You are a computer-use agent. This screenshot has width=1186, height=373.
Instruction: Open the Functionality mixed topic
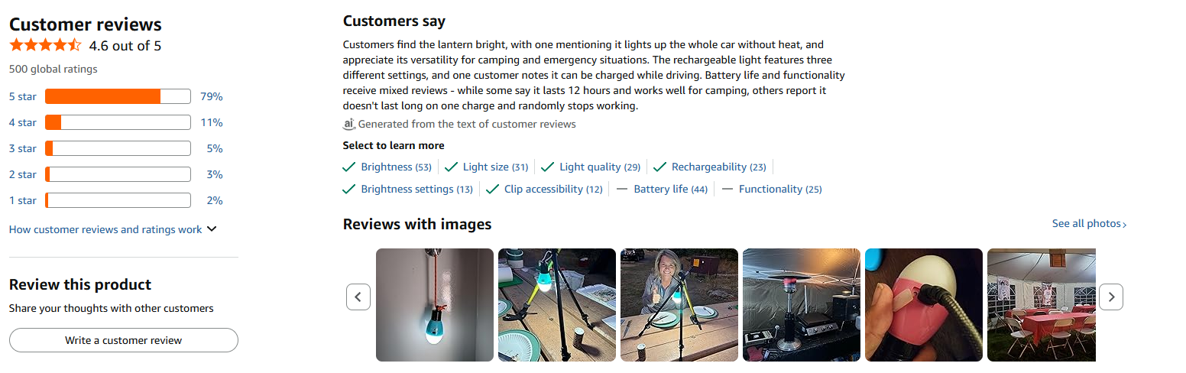click(x=772, y=189)
